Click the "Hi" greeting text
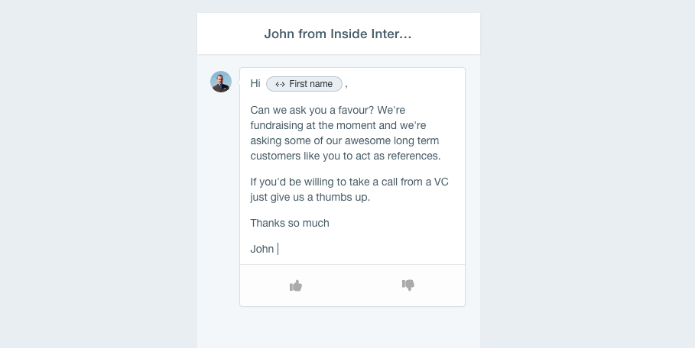 [255, 84]
